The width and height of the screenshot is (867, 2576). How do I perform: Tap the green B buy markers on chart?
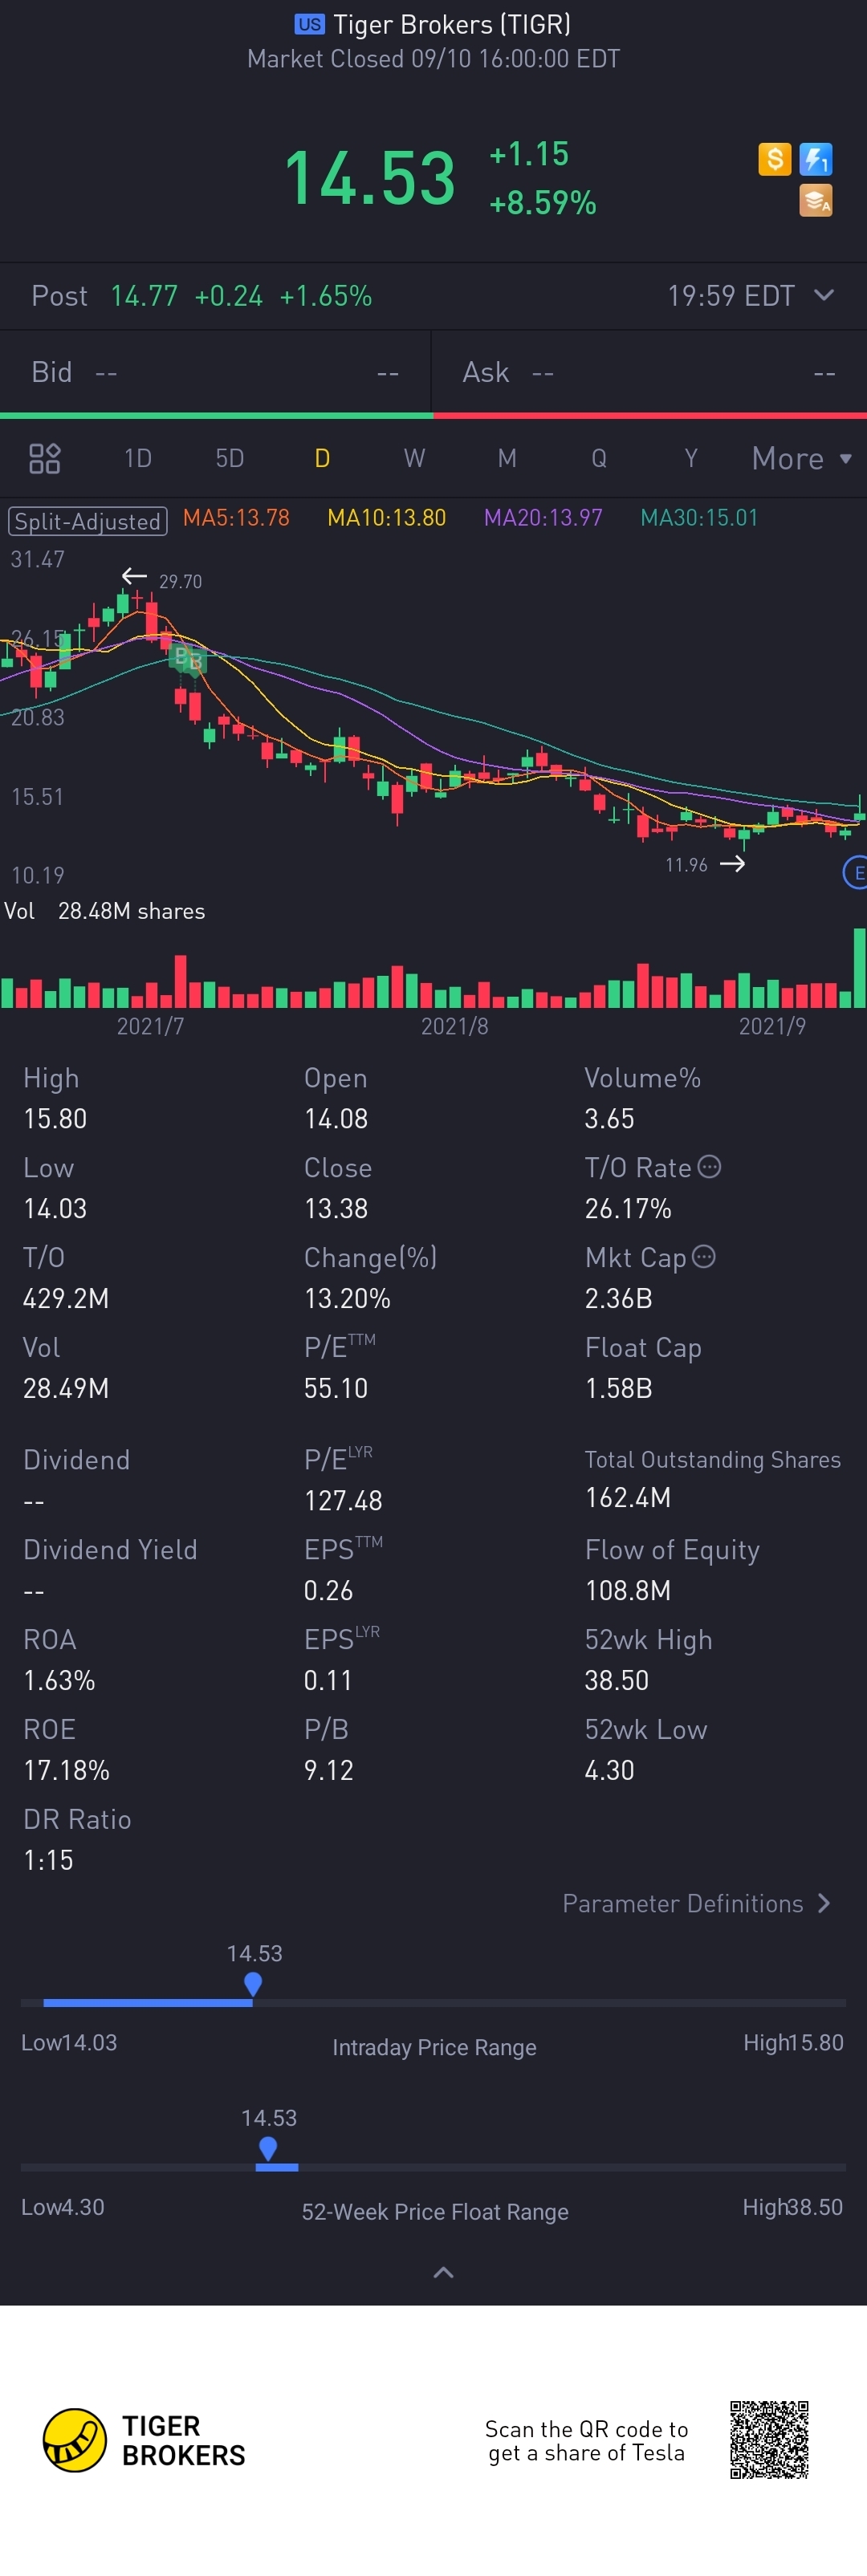point(188,658)
